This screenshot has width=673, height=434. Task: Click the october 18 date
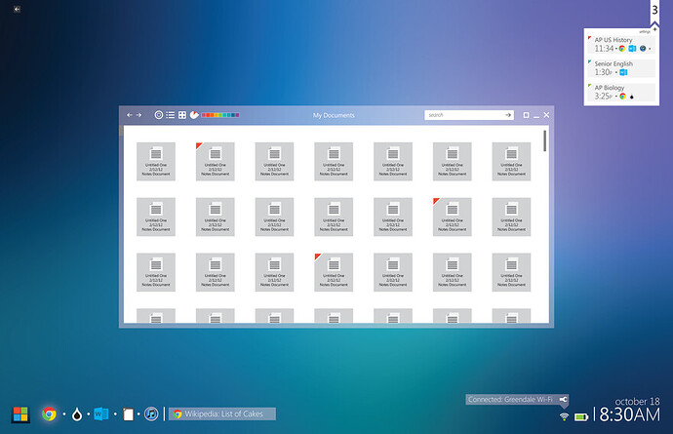(637, 402)
